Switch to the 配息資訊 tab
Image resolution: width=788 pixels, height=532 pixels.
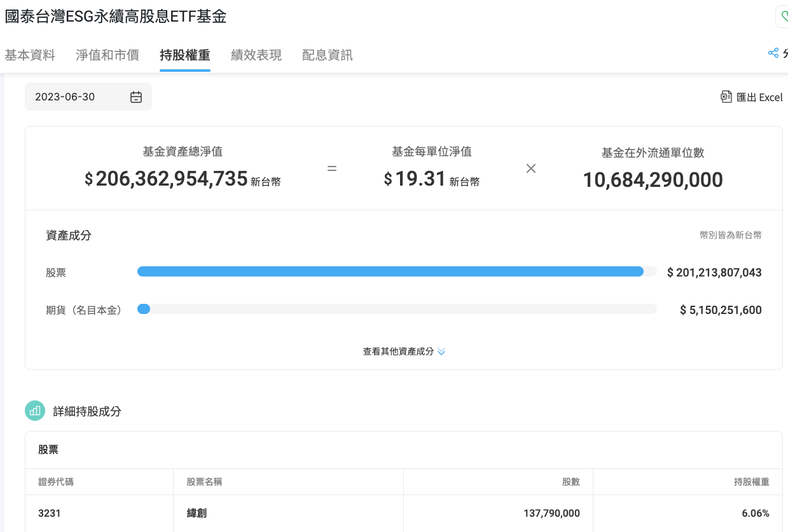tap(327, 55)
